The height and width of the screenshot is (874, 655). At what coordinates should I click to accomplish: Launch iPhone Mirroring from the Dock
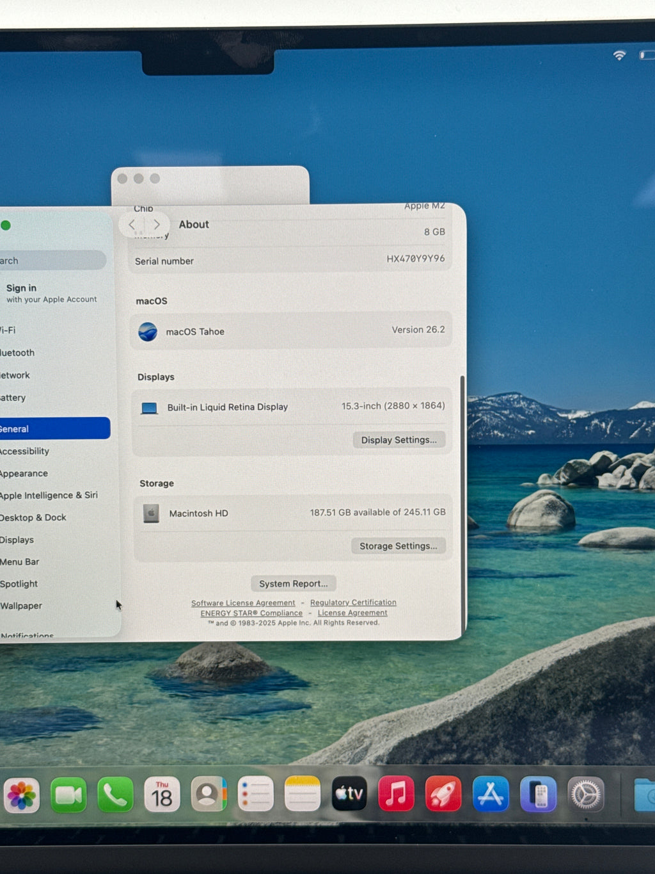pyautogui.click(x=538, y=795)
